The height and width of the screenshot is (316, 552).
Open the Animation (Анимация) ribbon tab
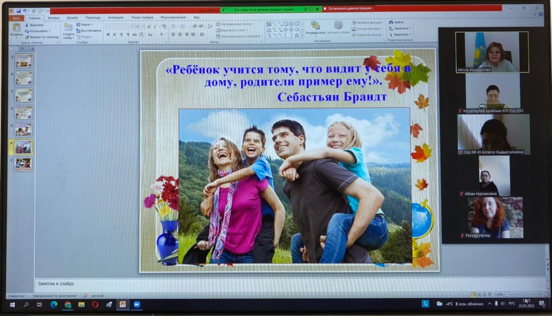click(x=116, y=18)
